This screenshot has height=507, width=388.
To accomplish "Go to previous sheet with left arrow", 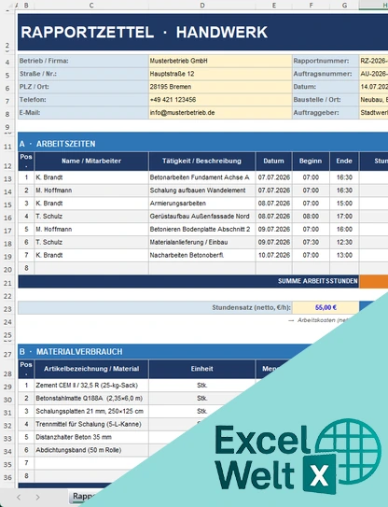I will [x=19, y=498].
